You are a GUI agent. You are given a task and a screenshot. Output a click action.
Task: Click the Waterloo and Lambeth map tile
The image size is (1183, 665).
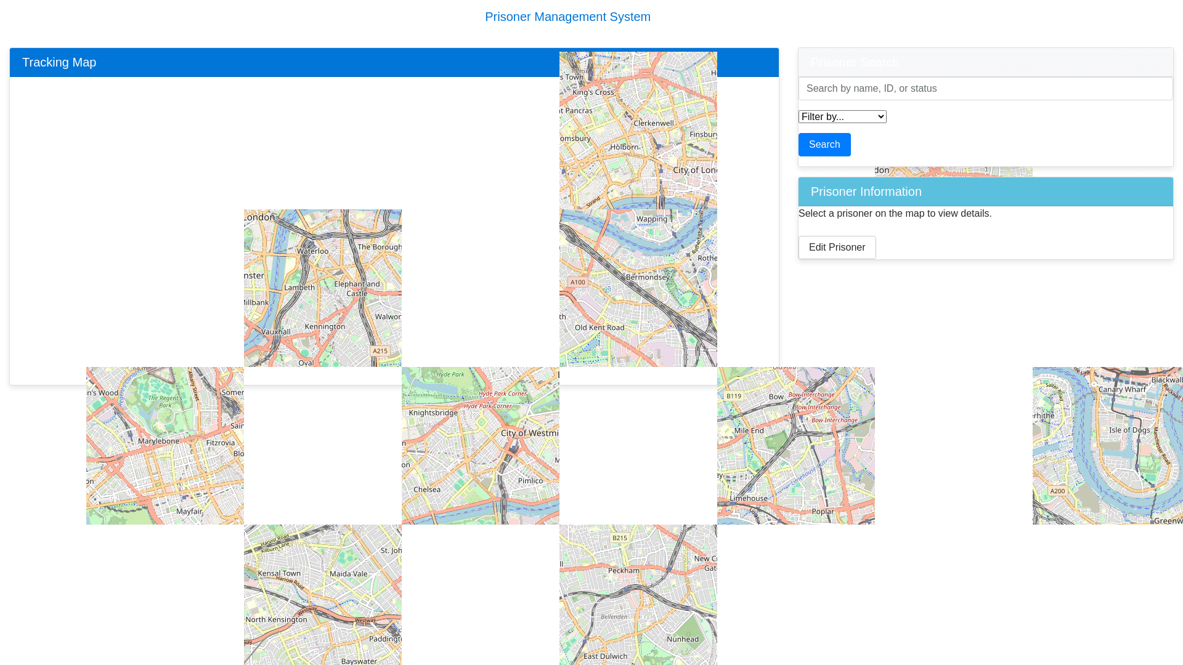(x=322, y=288)
